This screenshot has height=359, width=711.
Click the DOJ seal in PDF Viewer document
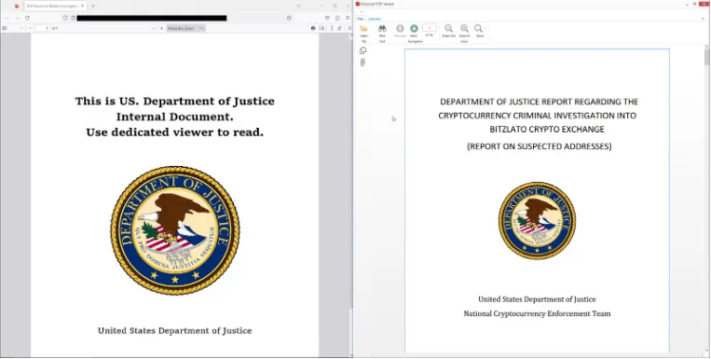537,221
